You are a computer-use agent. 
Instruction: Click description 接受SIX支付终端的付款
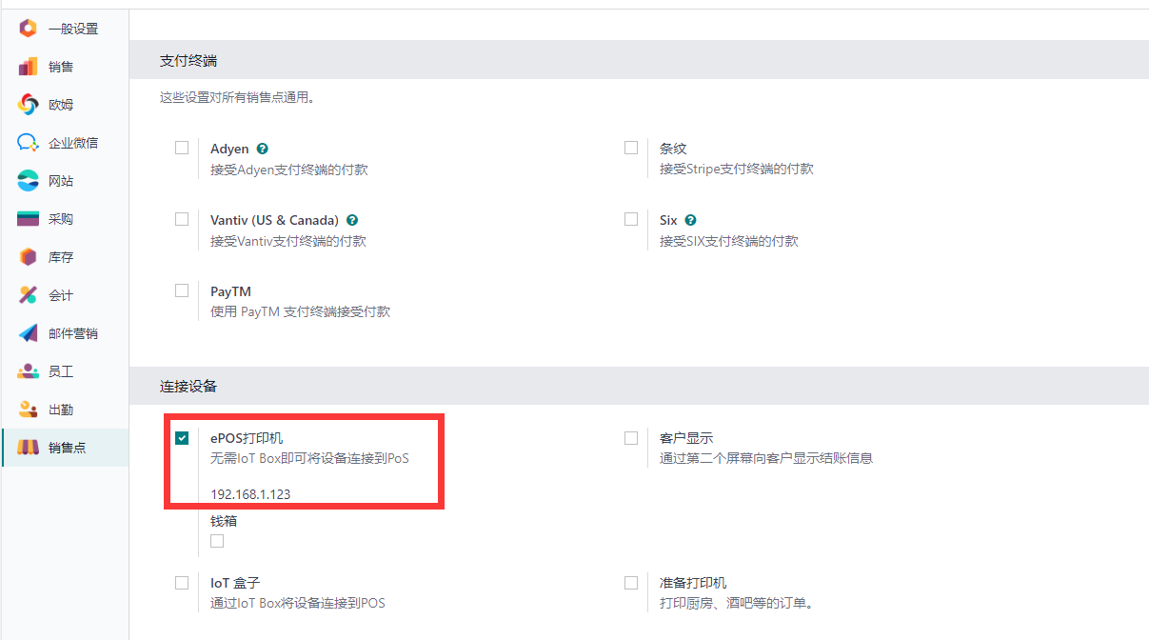click(729, 241)
